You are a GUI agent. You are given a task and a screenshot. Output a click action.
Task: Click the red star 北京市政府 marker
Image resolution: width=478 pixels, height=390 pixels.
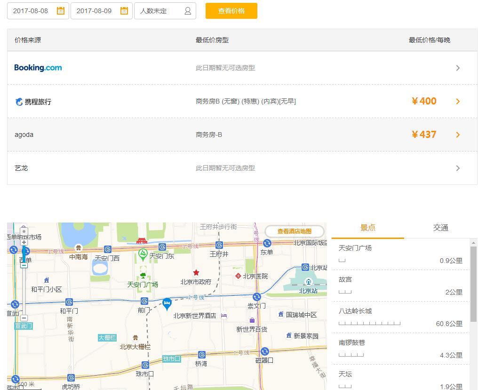coord(196,272)
